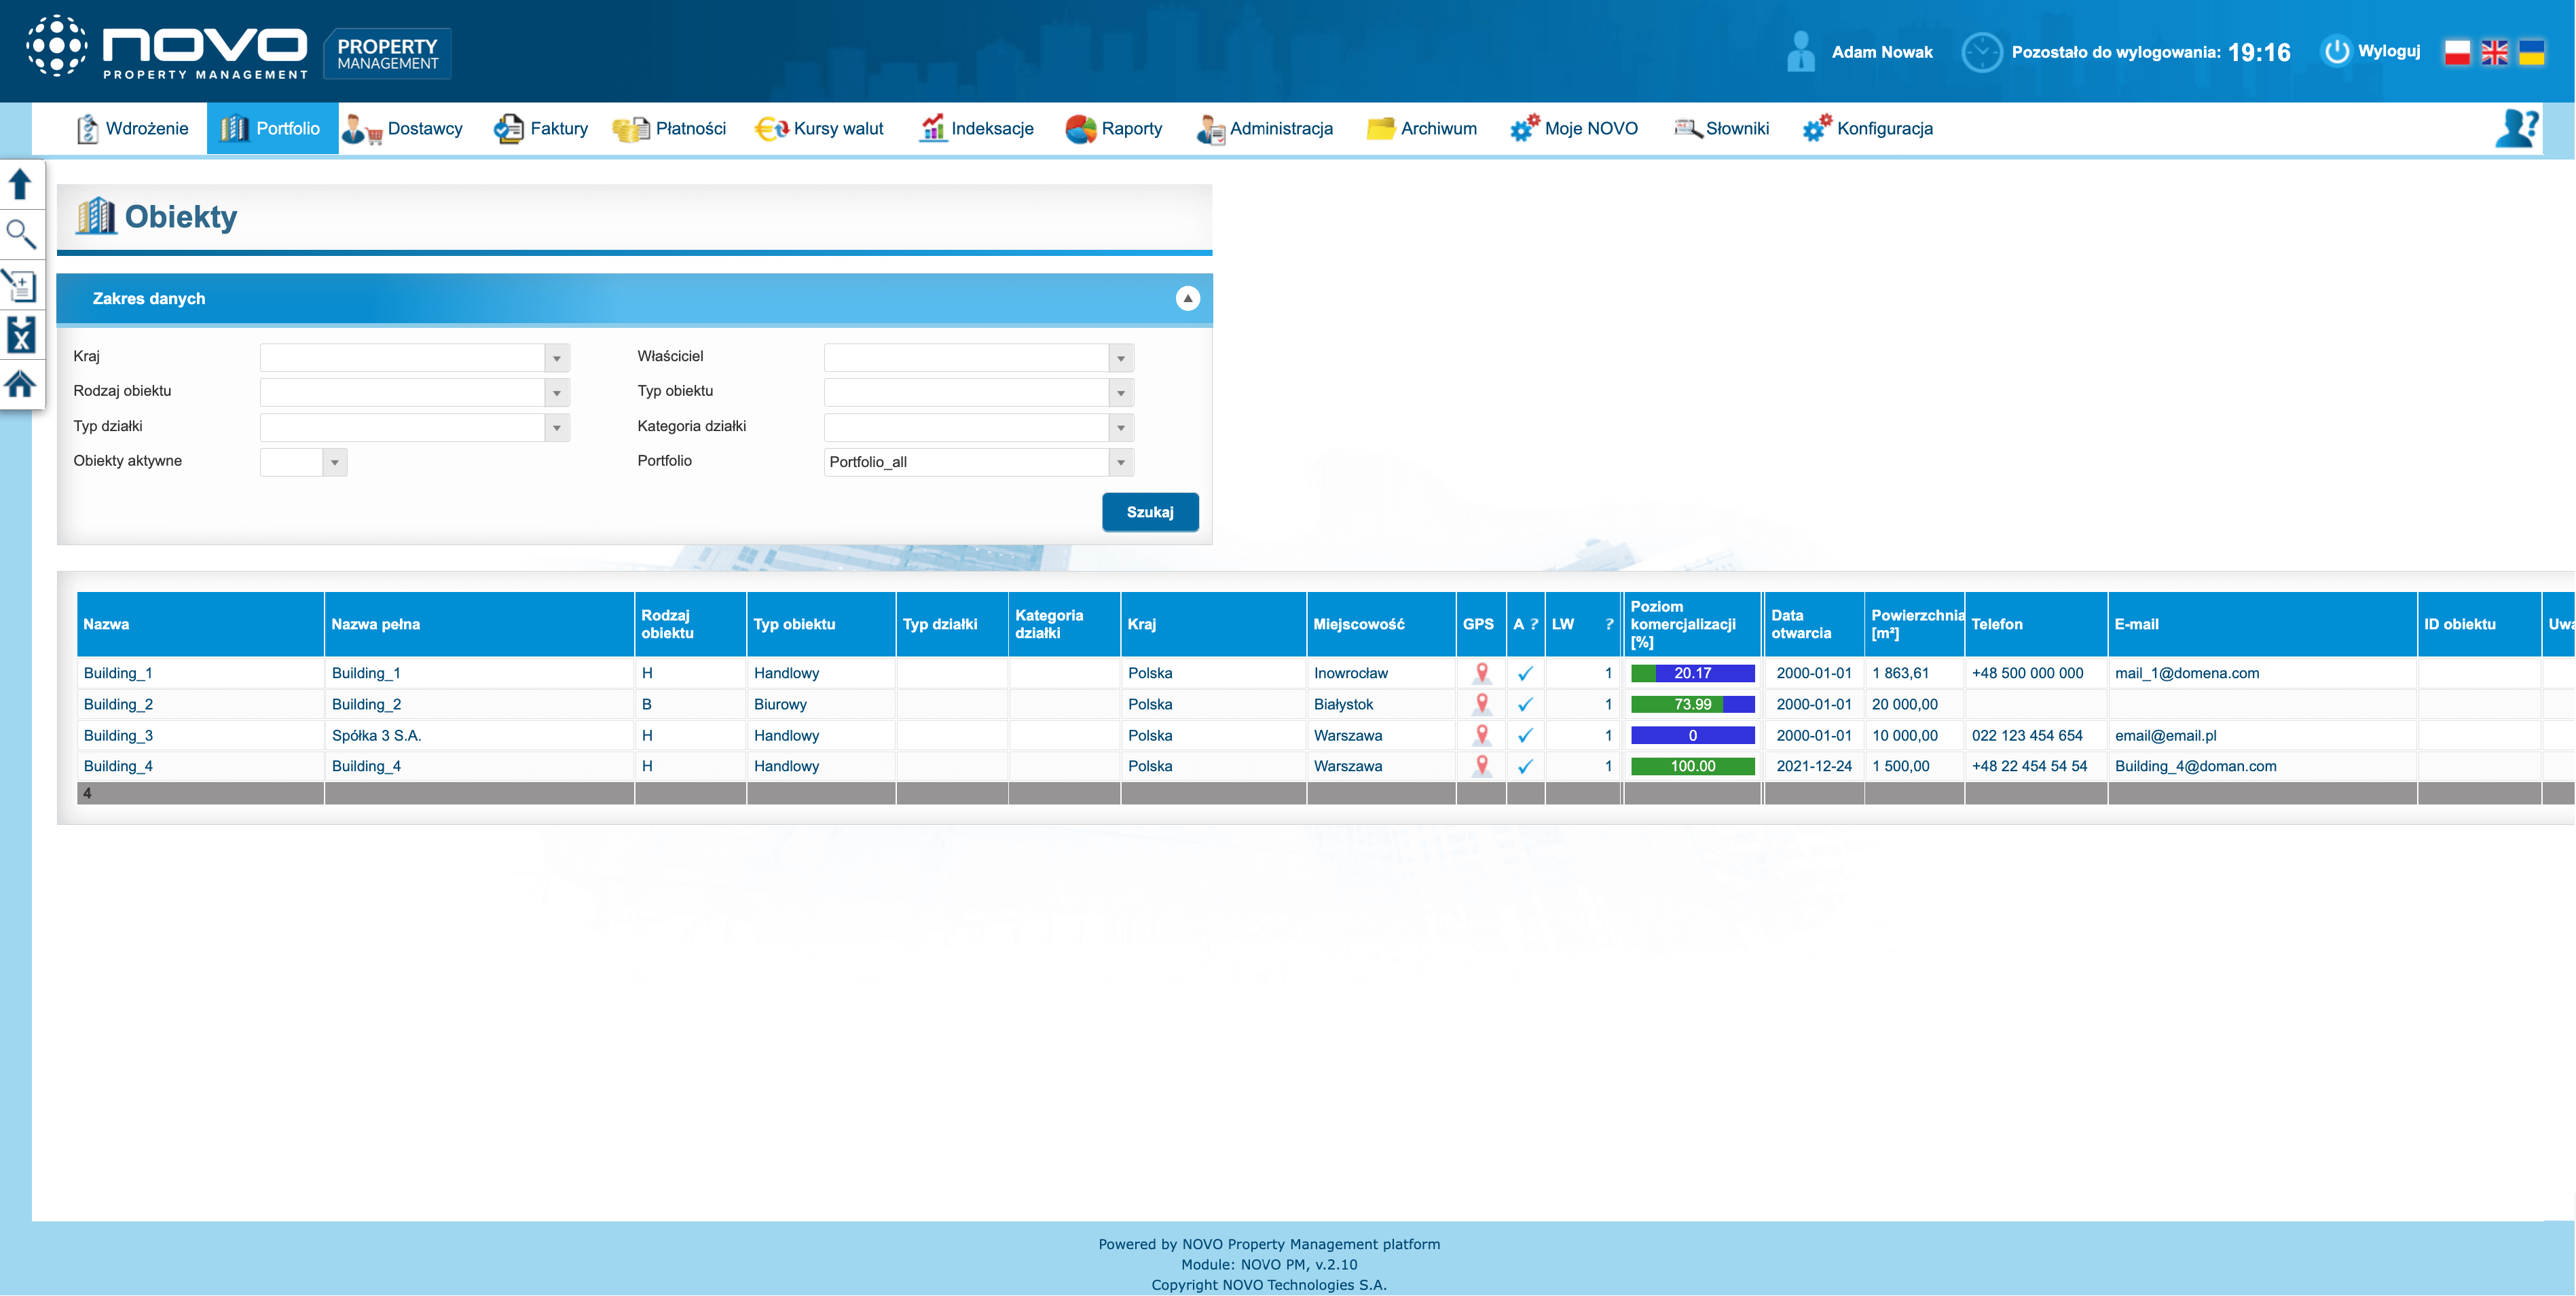
Task: Click the Excel export sidebar icon
Action: pos(21,335)
